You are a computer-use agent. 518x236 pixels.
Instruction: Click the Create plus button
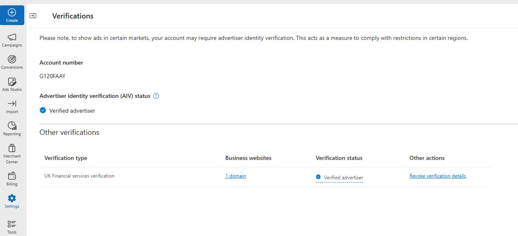coord(12,15)
